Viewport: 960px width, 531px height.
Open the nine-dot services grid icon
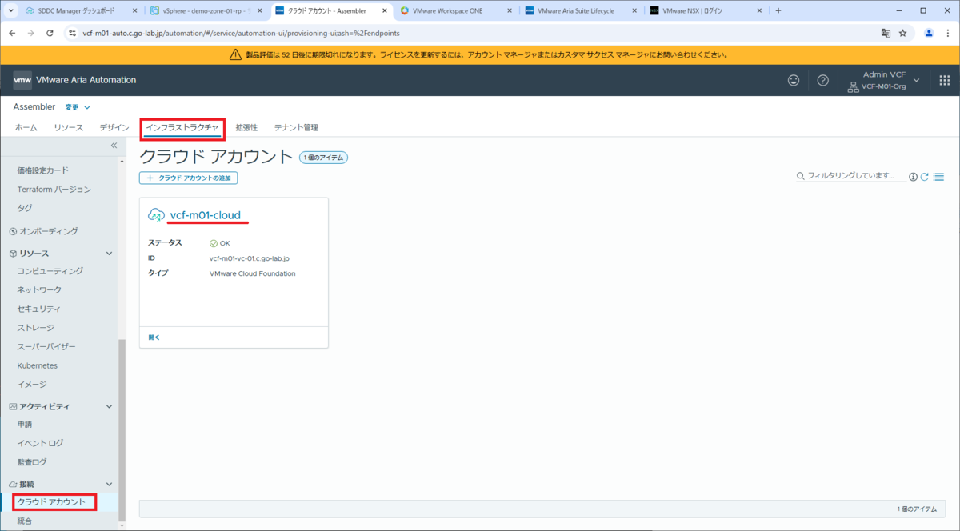944,80
